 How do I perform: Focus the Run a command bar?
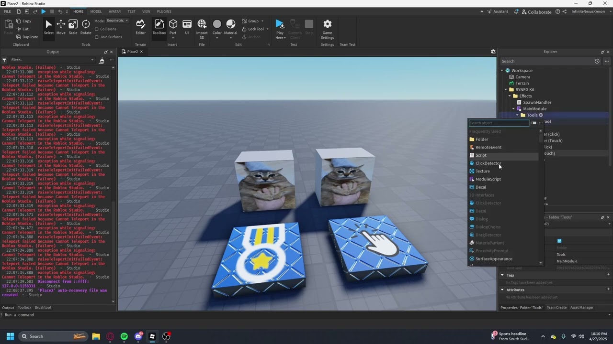tap(306, 315)
